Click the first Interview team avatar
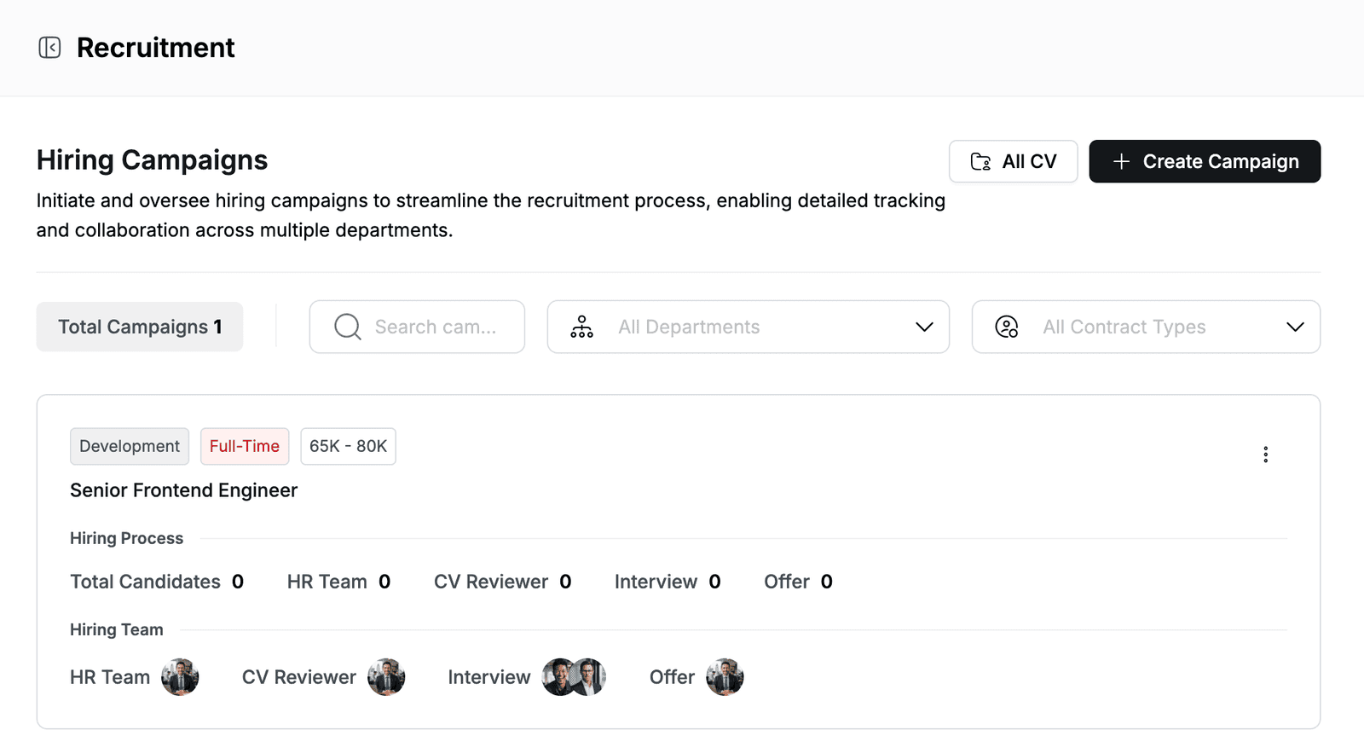The width and height of the screenshot is (1364, 753). [x=558, y=677]
